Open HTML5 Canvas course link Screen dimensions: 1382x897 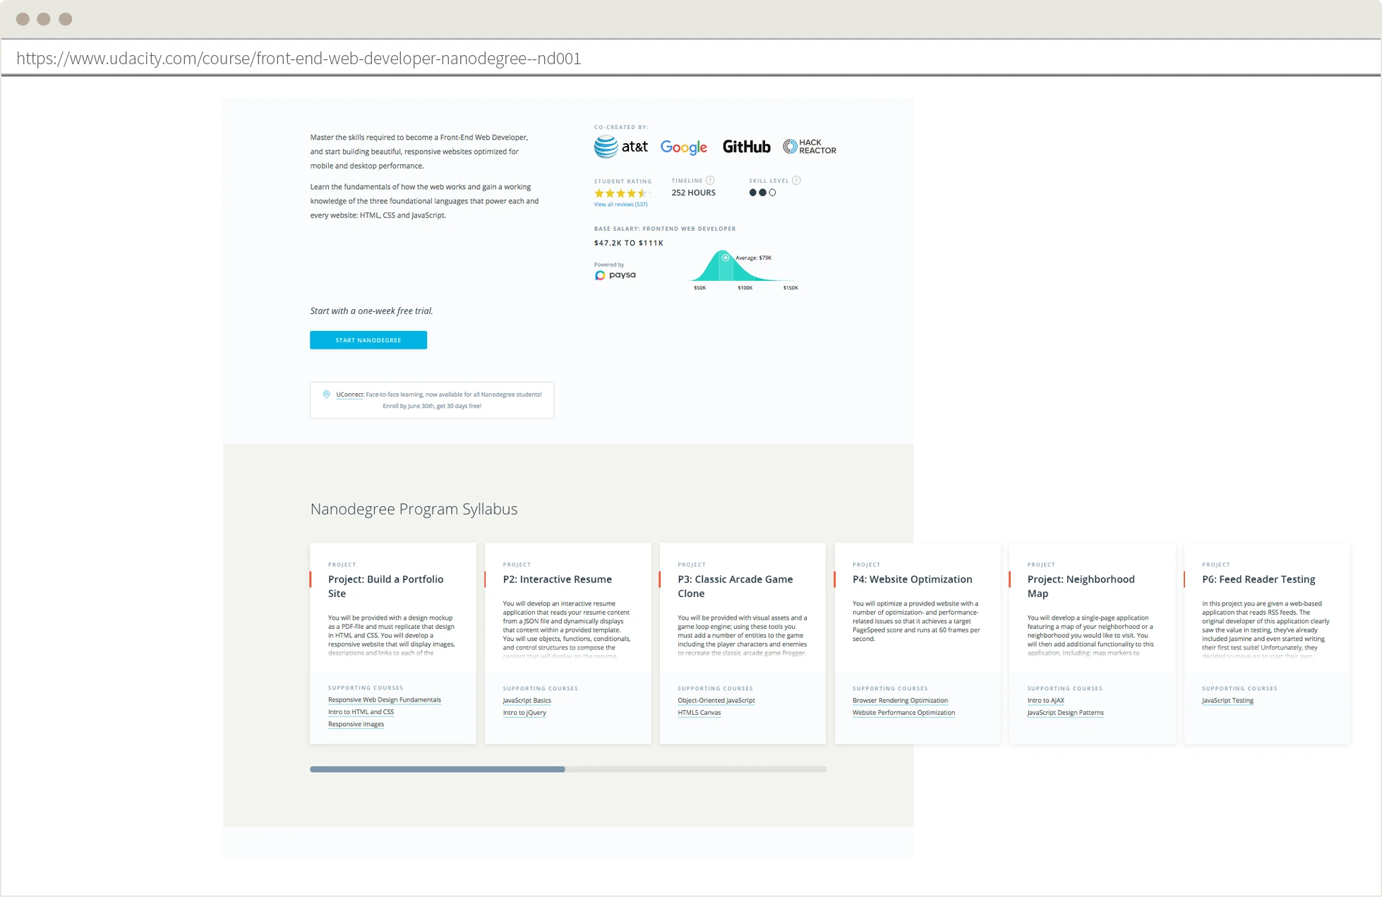tap(699, 713)
